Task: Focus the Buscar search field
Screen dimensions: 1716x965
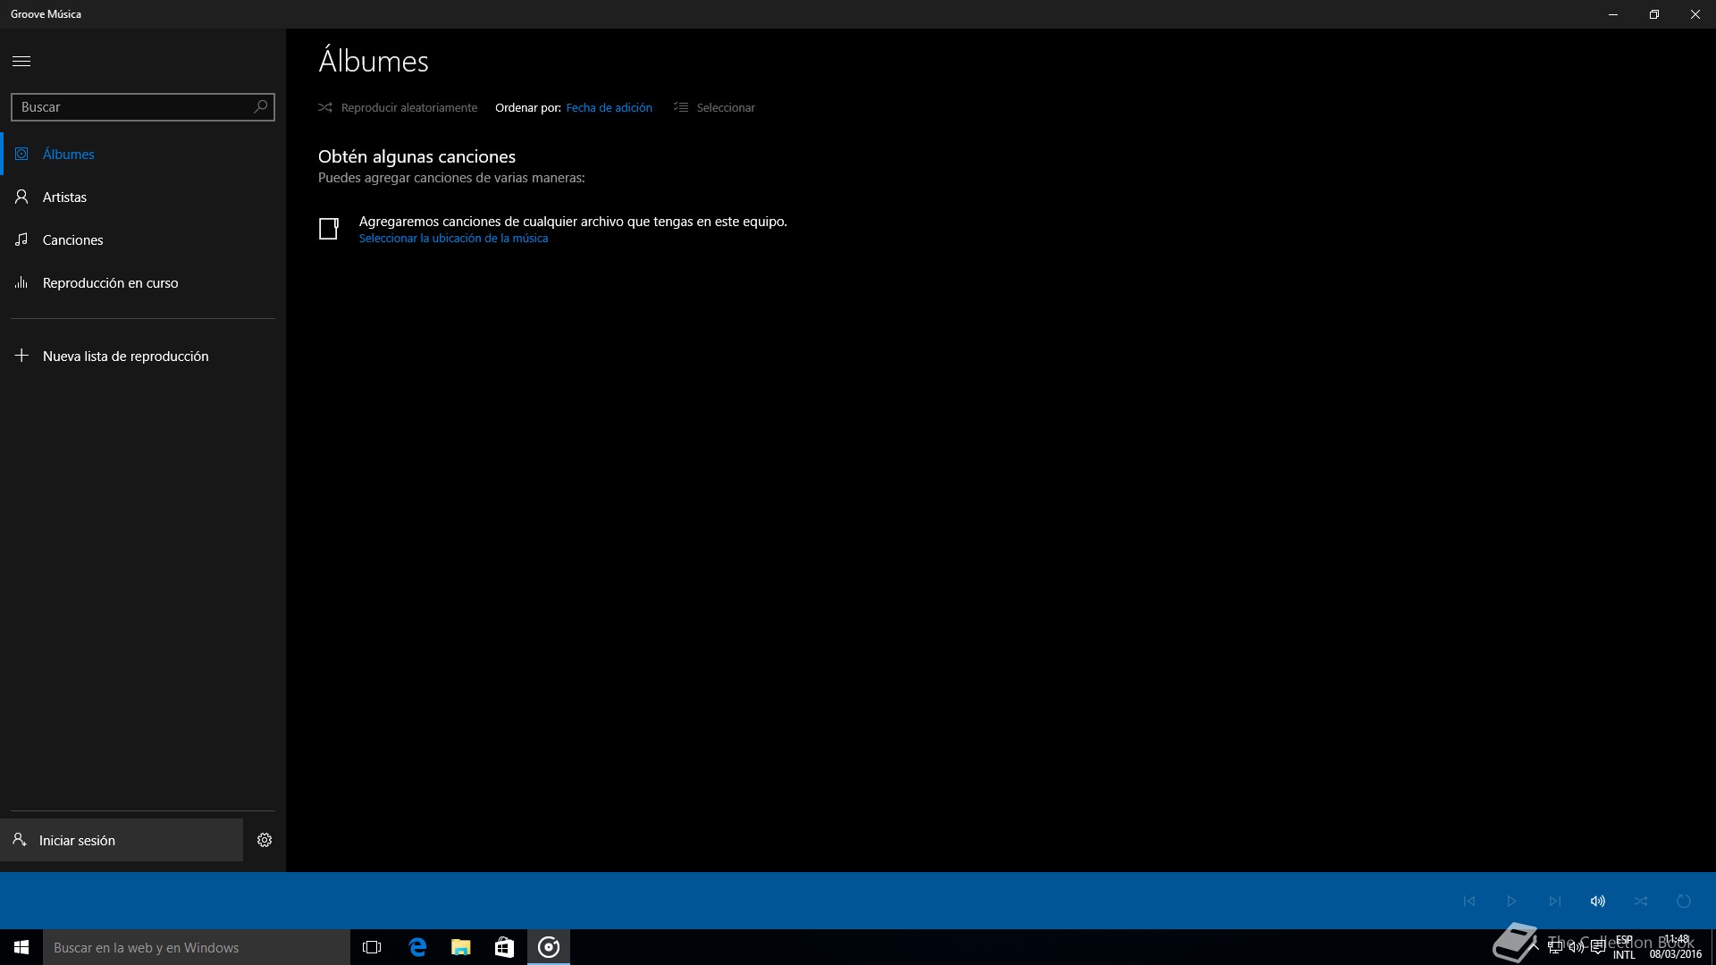Action: tap(143, 106)
